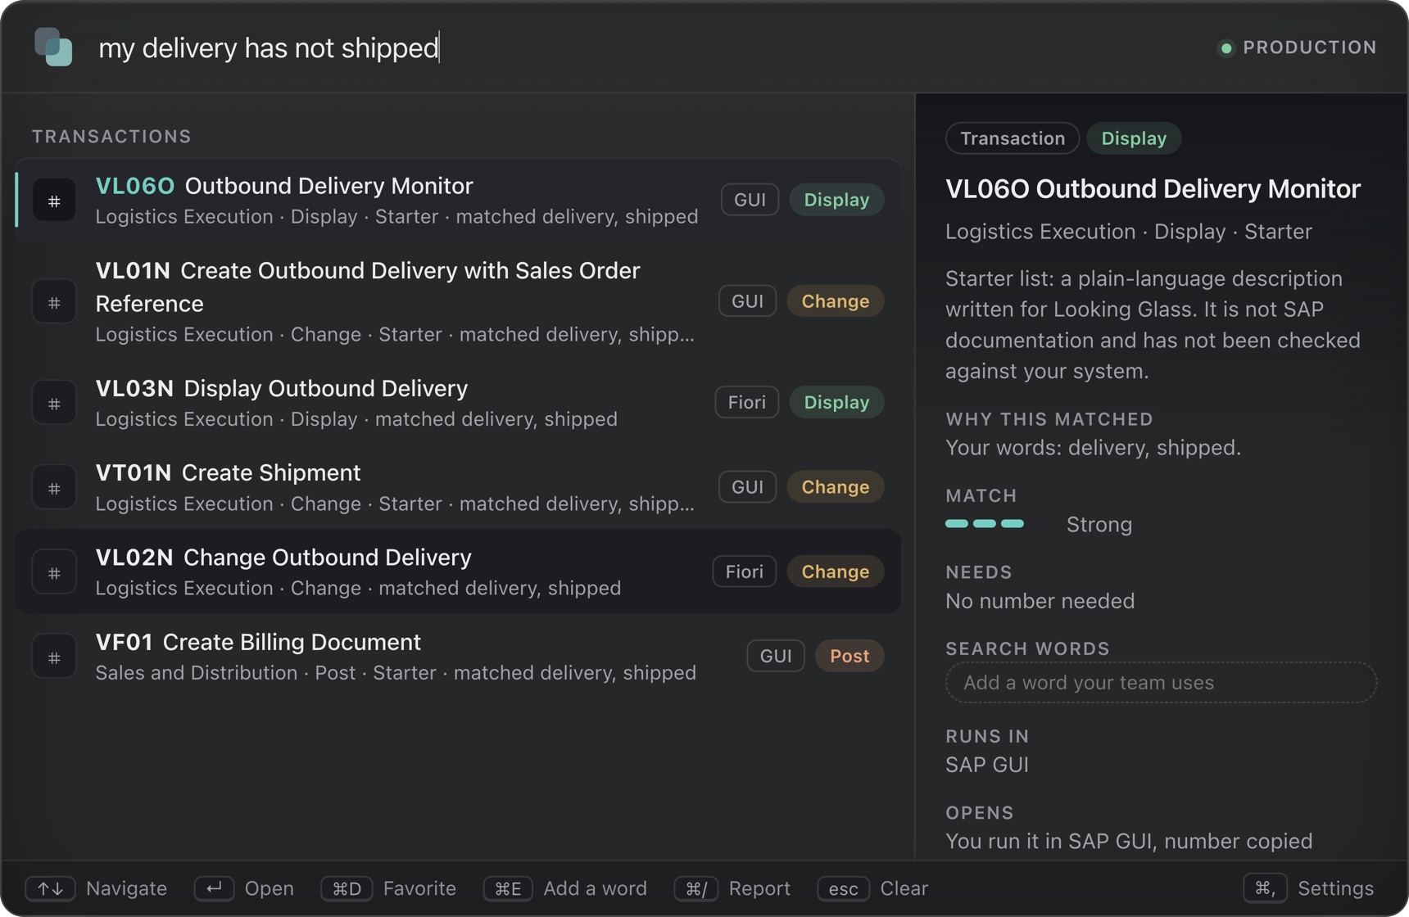This screenshot has width=1409, height=917.
Task: Click the 'SAP GUI' runs-in value
Action: (x=986, y=765)
